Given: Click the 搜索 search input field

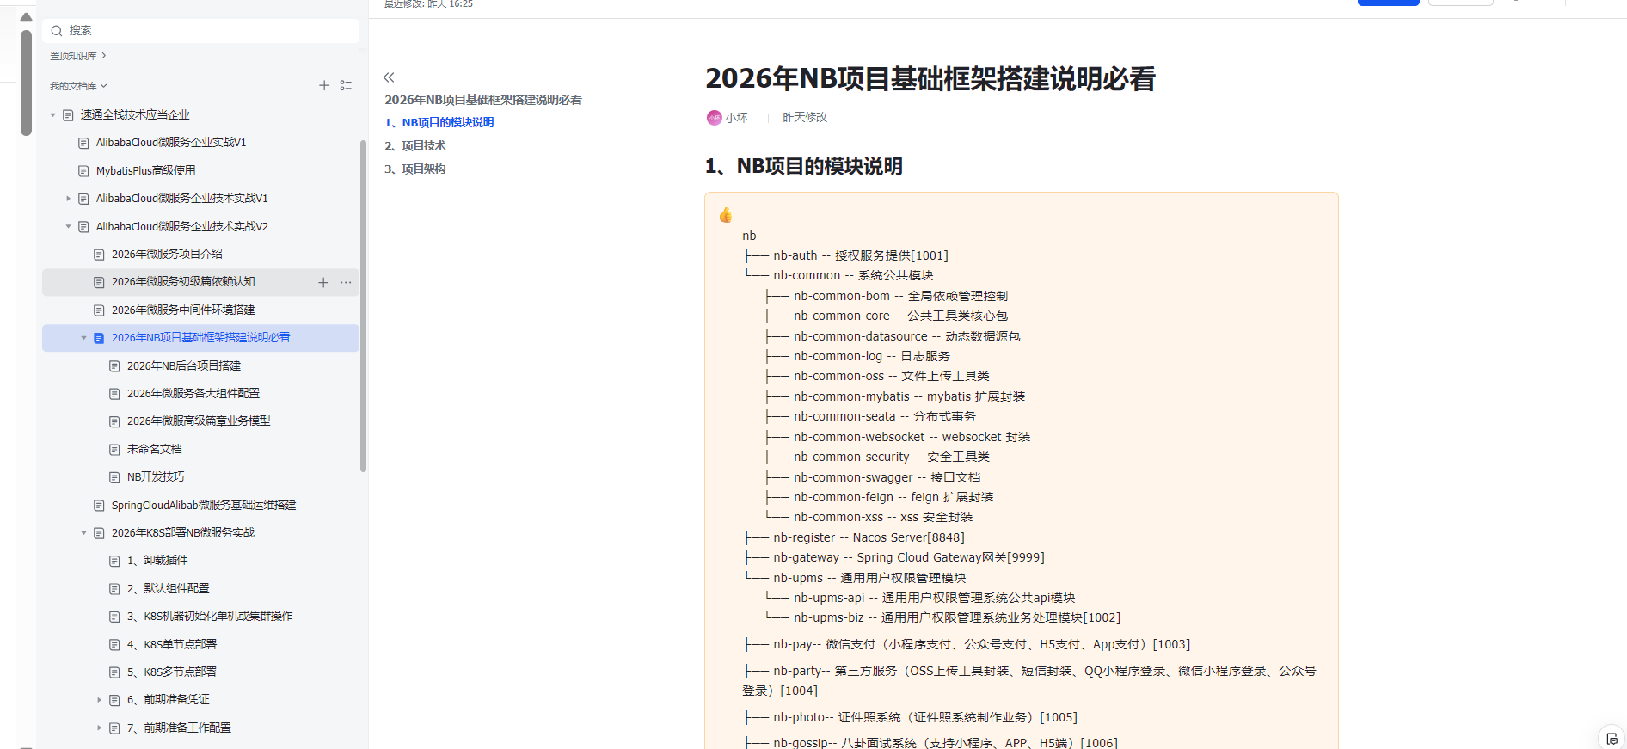Looking at the screenshot, I should (x=206, y=31).
